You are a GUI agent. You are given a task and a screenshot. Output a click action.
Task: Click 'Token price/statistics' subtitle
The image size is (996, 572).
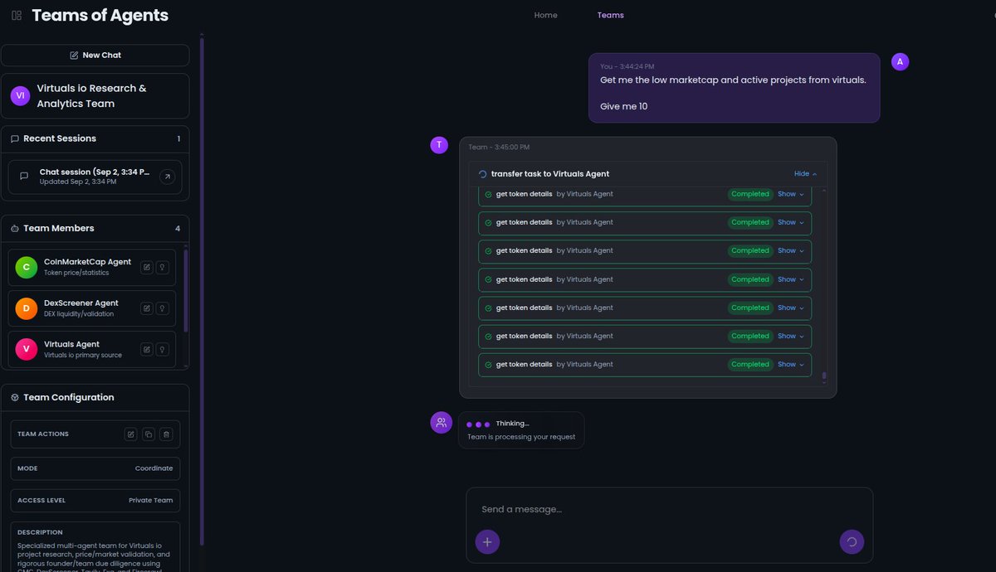click(x=76, y=273)
